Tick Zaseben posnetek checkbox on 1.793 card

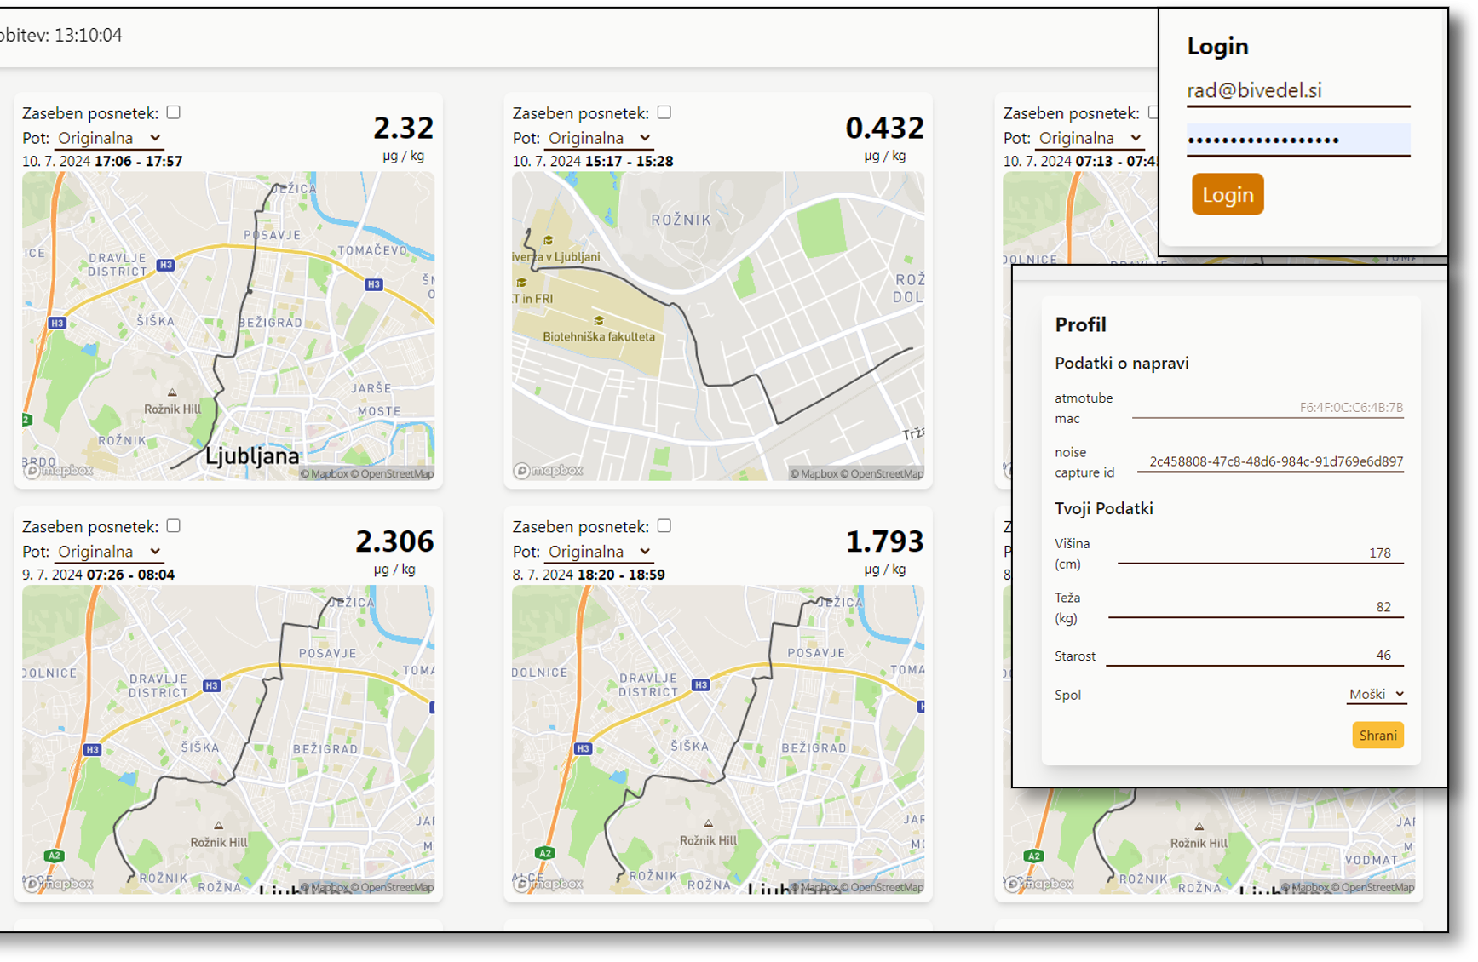pyautogui.click(x=664, y=526)
